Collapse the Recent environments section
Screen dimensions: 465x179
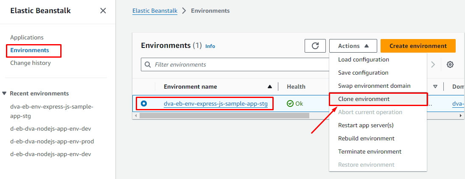point(5,93)
